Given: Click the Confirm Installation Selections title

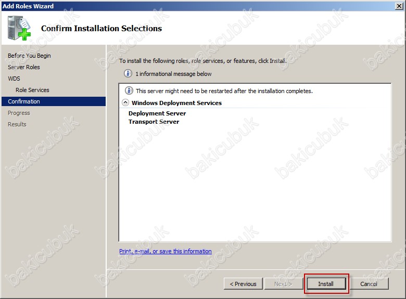Looking at the screenshot, I should pos(102,28).
